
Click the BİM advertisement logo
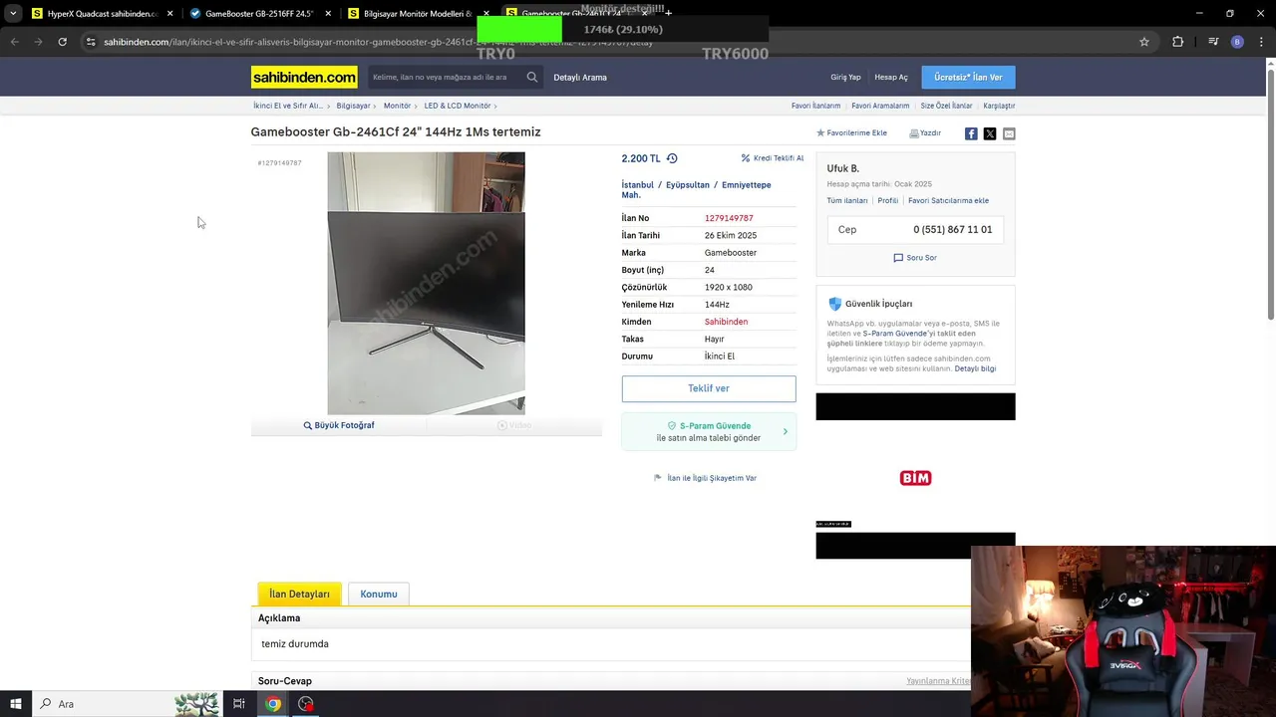pyautogui.click(x=915, y=478)
